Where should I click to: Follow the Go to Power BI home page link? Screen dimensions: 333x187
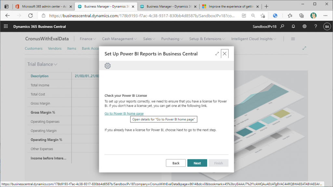pyautogui.click(x=124, y=113)
